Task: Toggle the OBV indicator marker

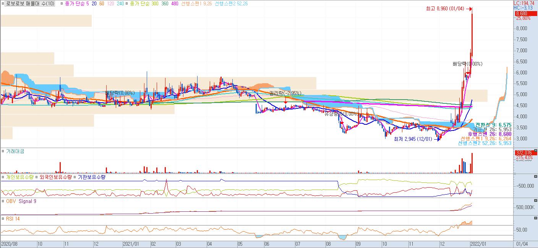Action: 3,201
